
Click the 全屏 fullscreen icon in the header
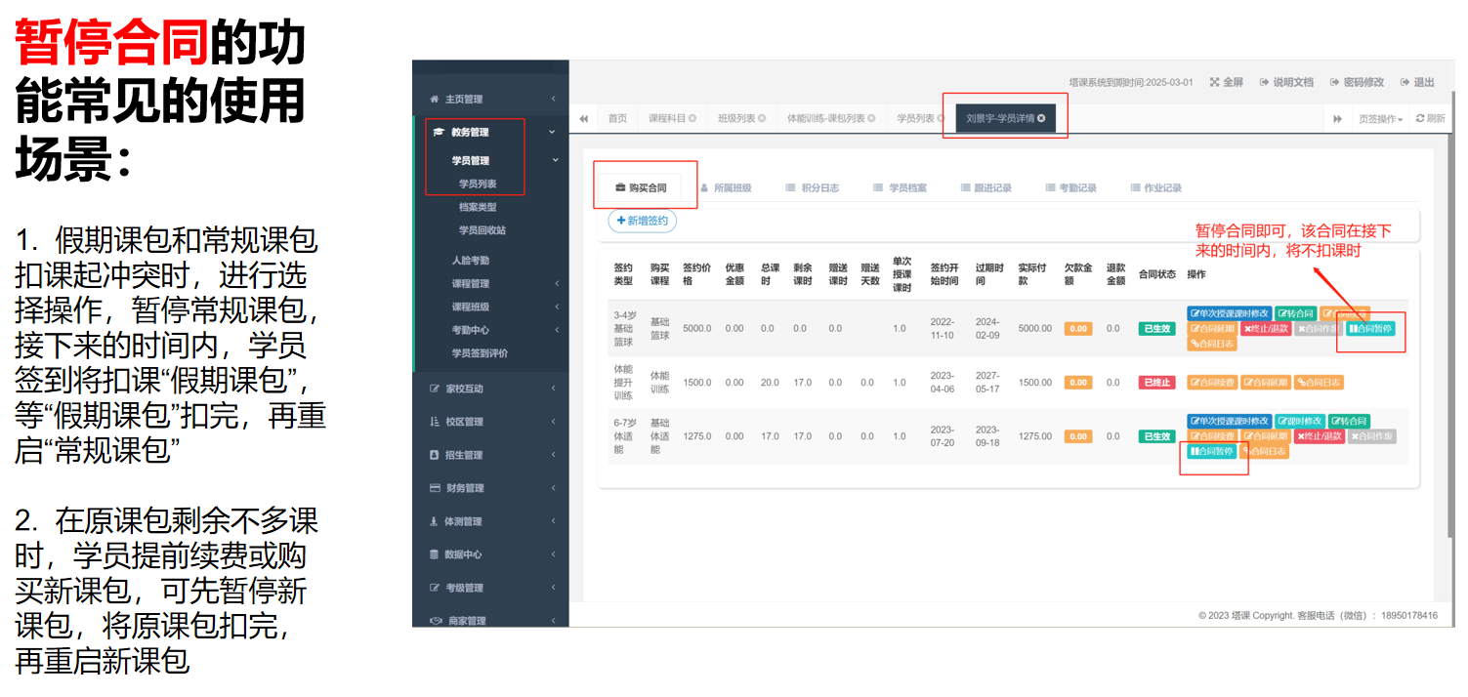(x=1215, y=83)
